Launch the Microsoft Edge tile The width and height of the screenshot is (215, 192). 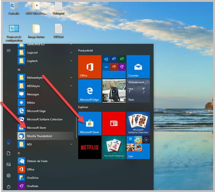90,91
